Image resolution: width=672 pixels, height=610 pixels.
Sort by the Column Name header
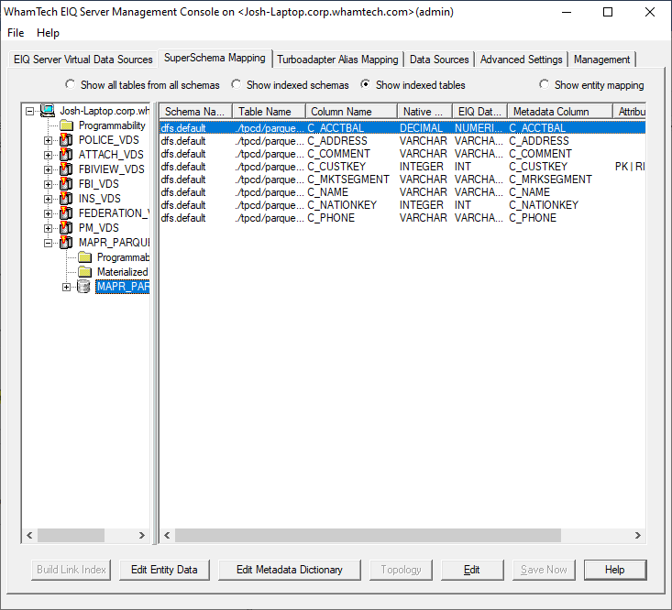point(351,112)
